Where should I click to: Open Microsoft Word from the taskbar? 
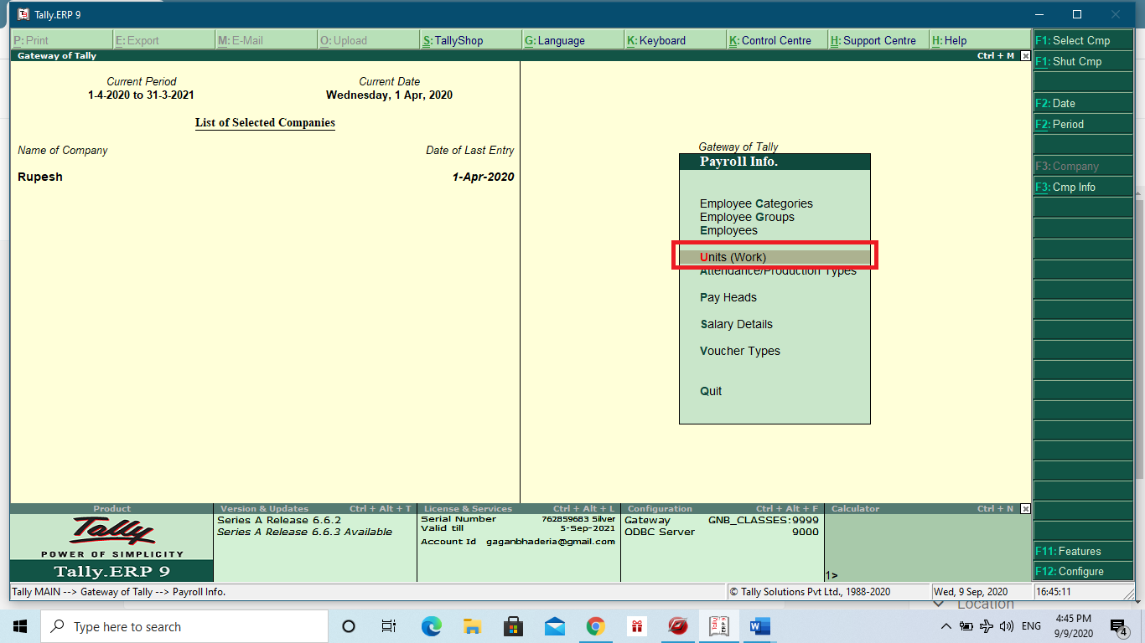click(x=759, y=626)
